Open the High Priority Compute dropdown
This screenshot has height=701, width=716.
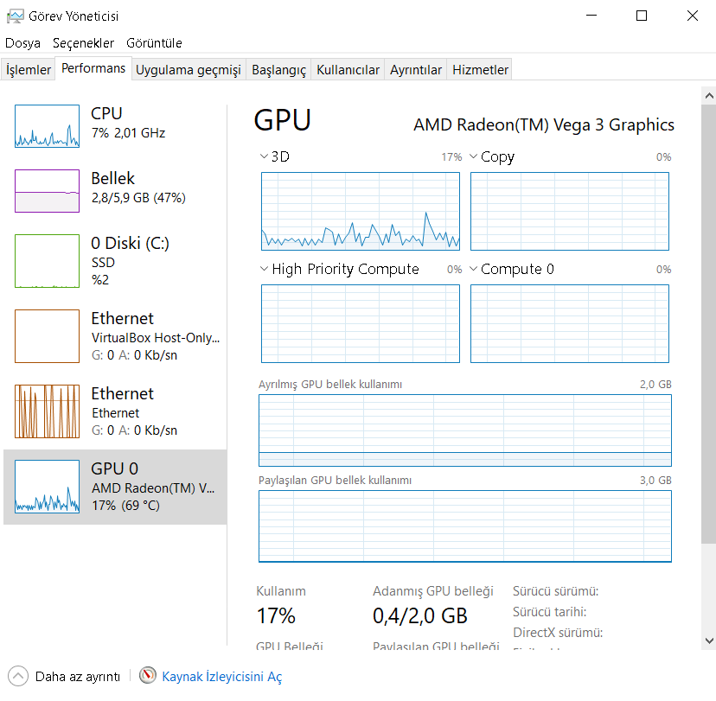(x=264, y=269)
